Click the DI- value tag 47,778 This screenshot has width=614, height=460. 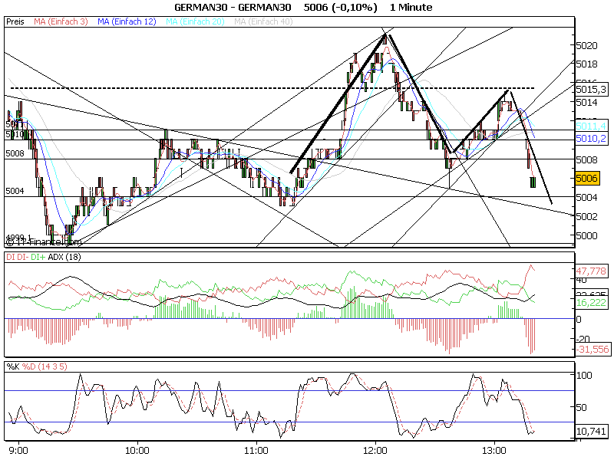click(592, 271)
